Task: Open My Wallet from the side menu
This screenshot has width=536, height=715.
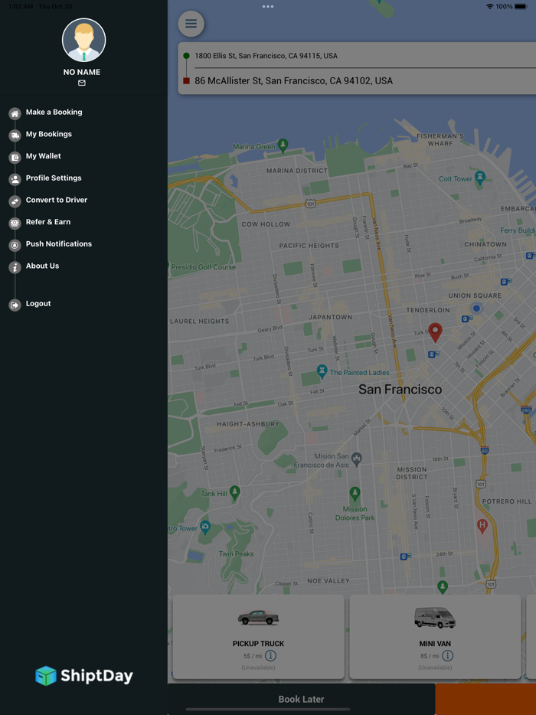Action: 44,156
